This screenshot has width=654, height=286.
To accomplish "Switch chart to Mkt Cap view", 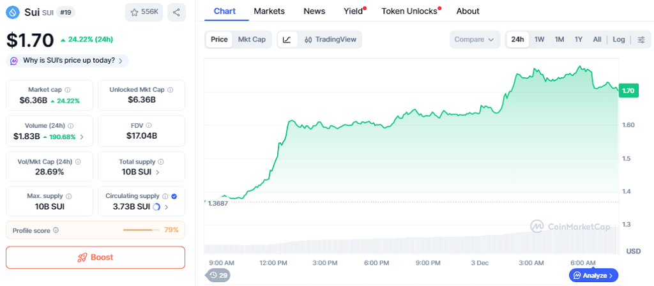I will [x=252, y=40].
